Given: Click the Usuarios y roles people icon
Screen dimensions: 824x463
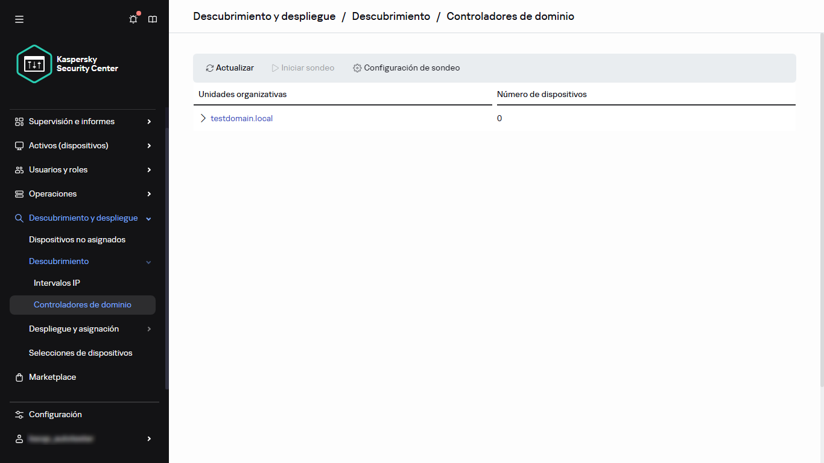Looking at the screenshot, I should point(19,170).
